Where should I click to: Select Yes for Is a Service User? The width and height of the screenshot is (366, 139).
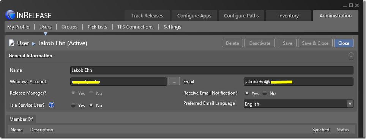[73, 105]
